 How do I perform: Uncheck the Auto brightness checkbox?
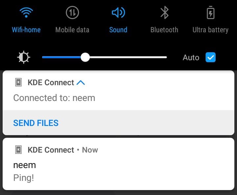click(211, 57)
